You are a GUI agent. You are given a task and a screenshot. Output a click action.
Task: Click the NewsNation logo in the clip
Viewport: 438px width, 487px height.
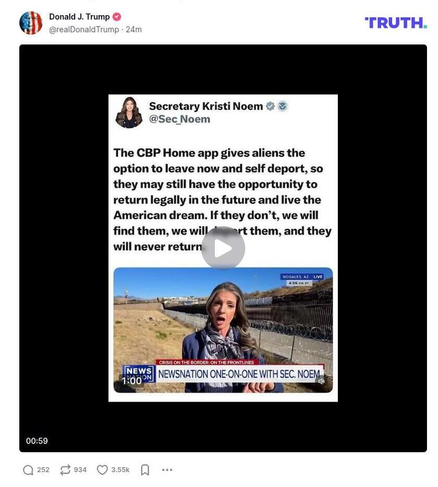pos(139,374)
